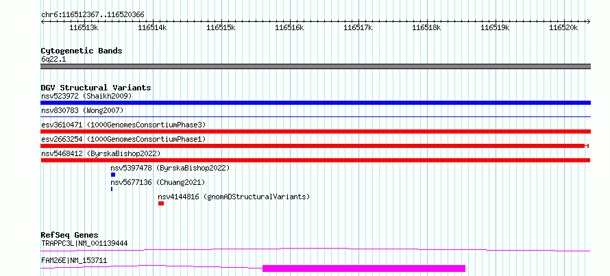The width and height of the screenshot is (610, 276).
Task: Open the nsv5397478 (ByrskaBishop2022) label
Action: tap(171, 168)
